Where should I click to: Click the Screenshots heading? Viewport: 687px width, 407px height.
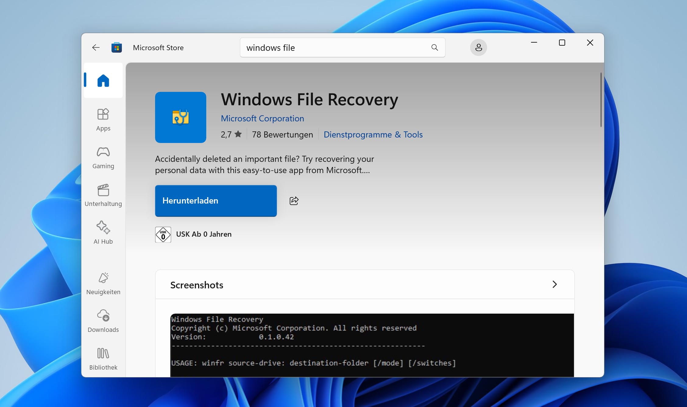197,285
